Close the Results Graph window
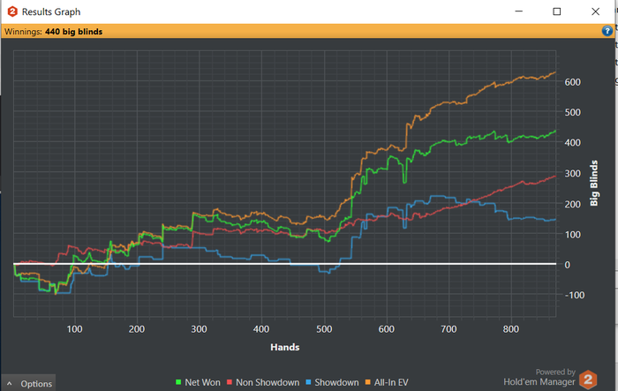The image size is (618, 391). click(596, 11)
